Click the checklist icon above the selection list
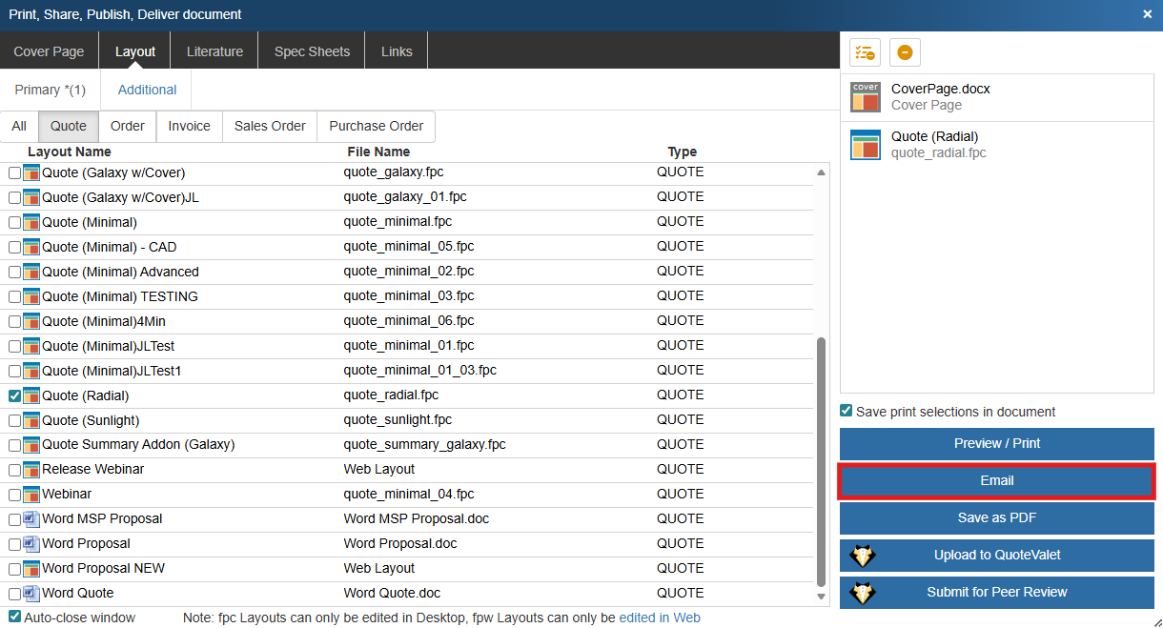Screen dimensions: 1163x628 (865, 52)
